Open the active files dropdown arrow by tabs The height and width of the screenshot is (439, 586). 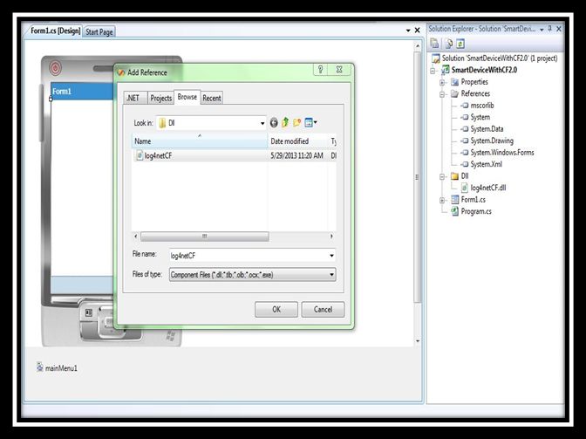coord(408,31)
